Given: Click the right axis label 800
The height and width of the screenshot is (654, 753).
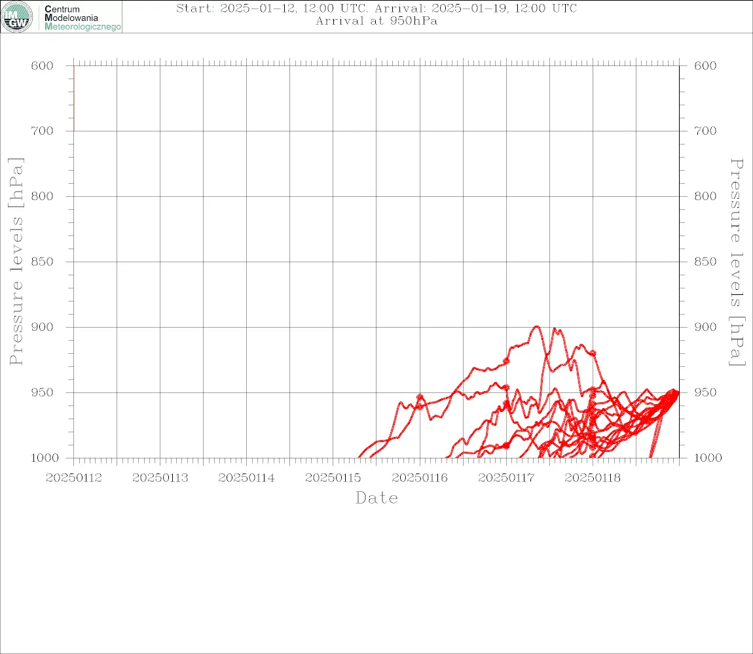Looking at the screenshot, I should click(705, 196).
